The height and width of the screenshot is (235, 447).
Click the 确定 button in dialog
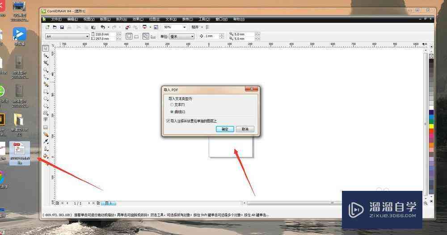click(x=225, y=129)
